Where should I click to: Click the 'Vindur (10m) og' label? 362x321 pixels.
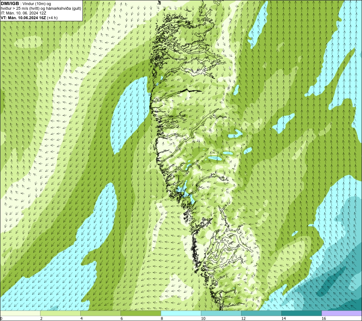coord(37,4)
